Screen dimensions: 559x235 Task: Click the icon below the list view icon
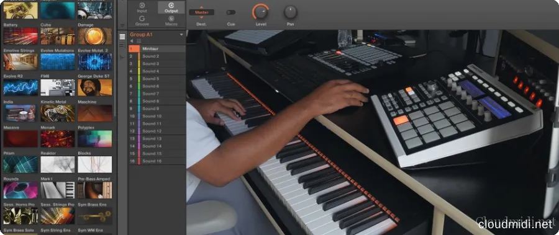[122, 45]
